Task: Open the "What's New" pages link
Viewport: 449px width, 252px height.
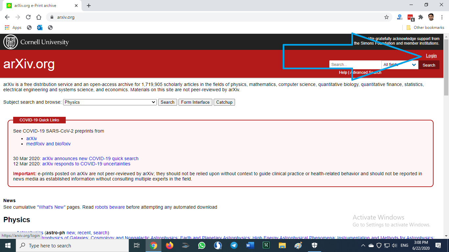Action: (51, 207)
